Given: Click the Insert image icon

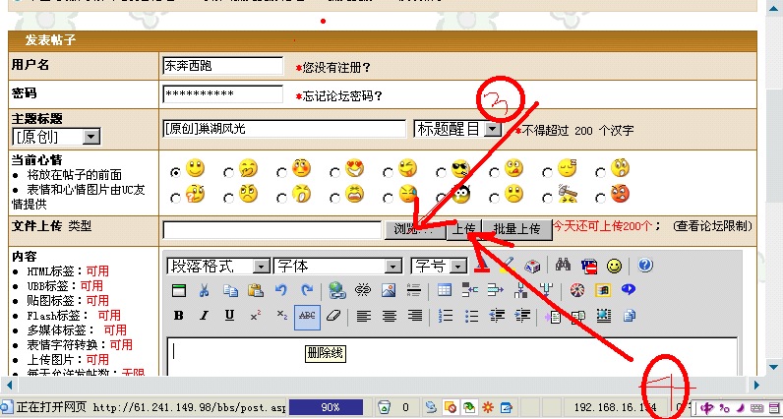Looking at the screenshot, I should point(388,290).
